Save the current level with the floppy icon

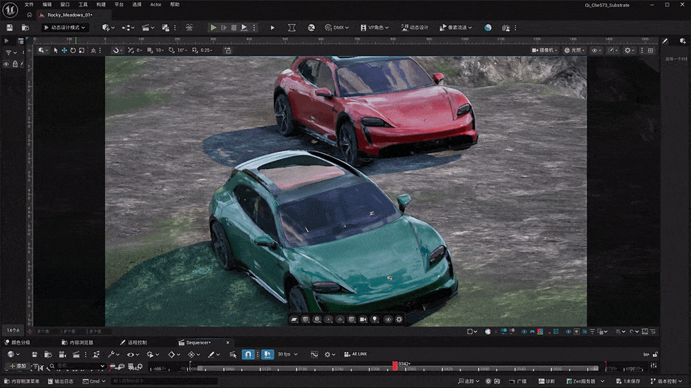[x=9, y=28]
